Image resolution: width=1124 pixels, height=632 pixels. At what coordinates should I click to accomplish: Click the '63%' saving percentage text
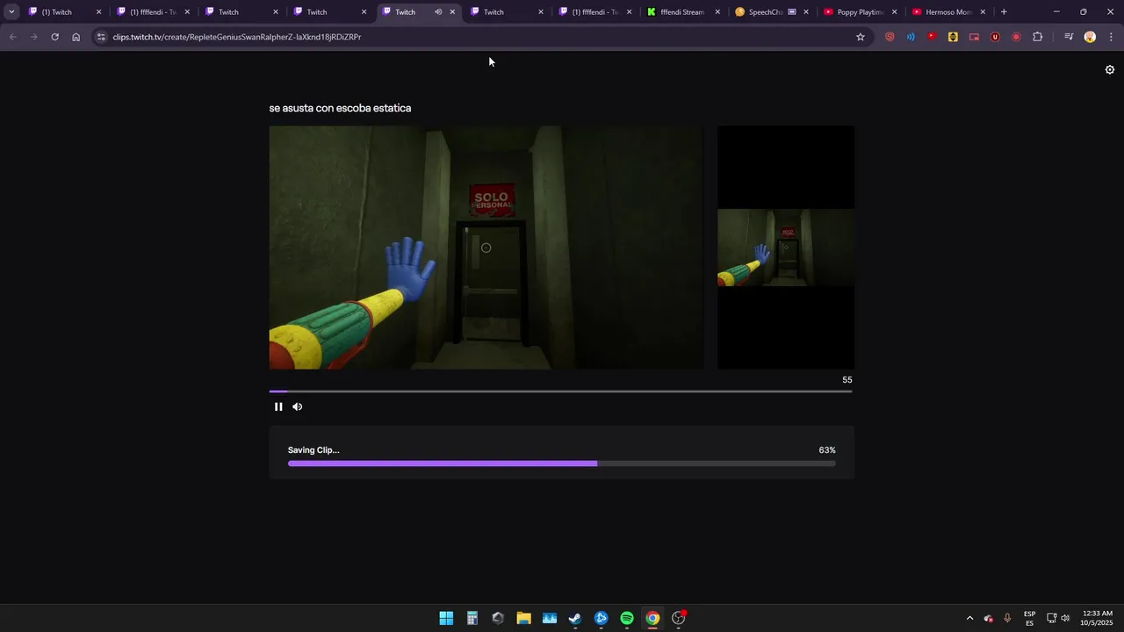(827, 450)
